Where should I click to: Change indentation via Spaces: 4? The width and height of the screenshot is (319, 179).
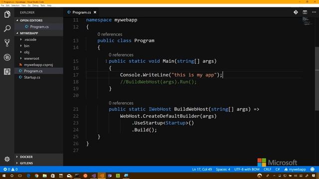[x=223, y=169]
